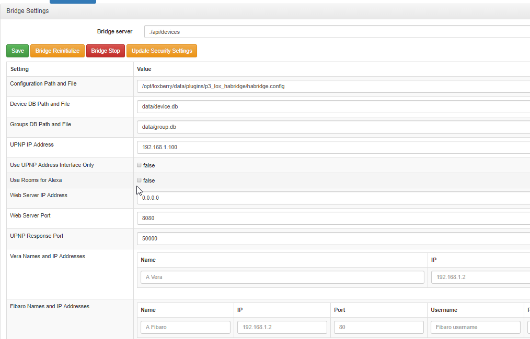
Task: Click the UPNP Response Port field
Action: click(335, 238)
